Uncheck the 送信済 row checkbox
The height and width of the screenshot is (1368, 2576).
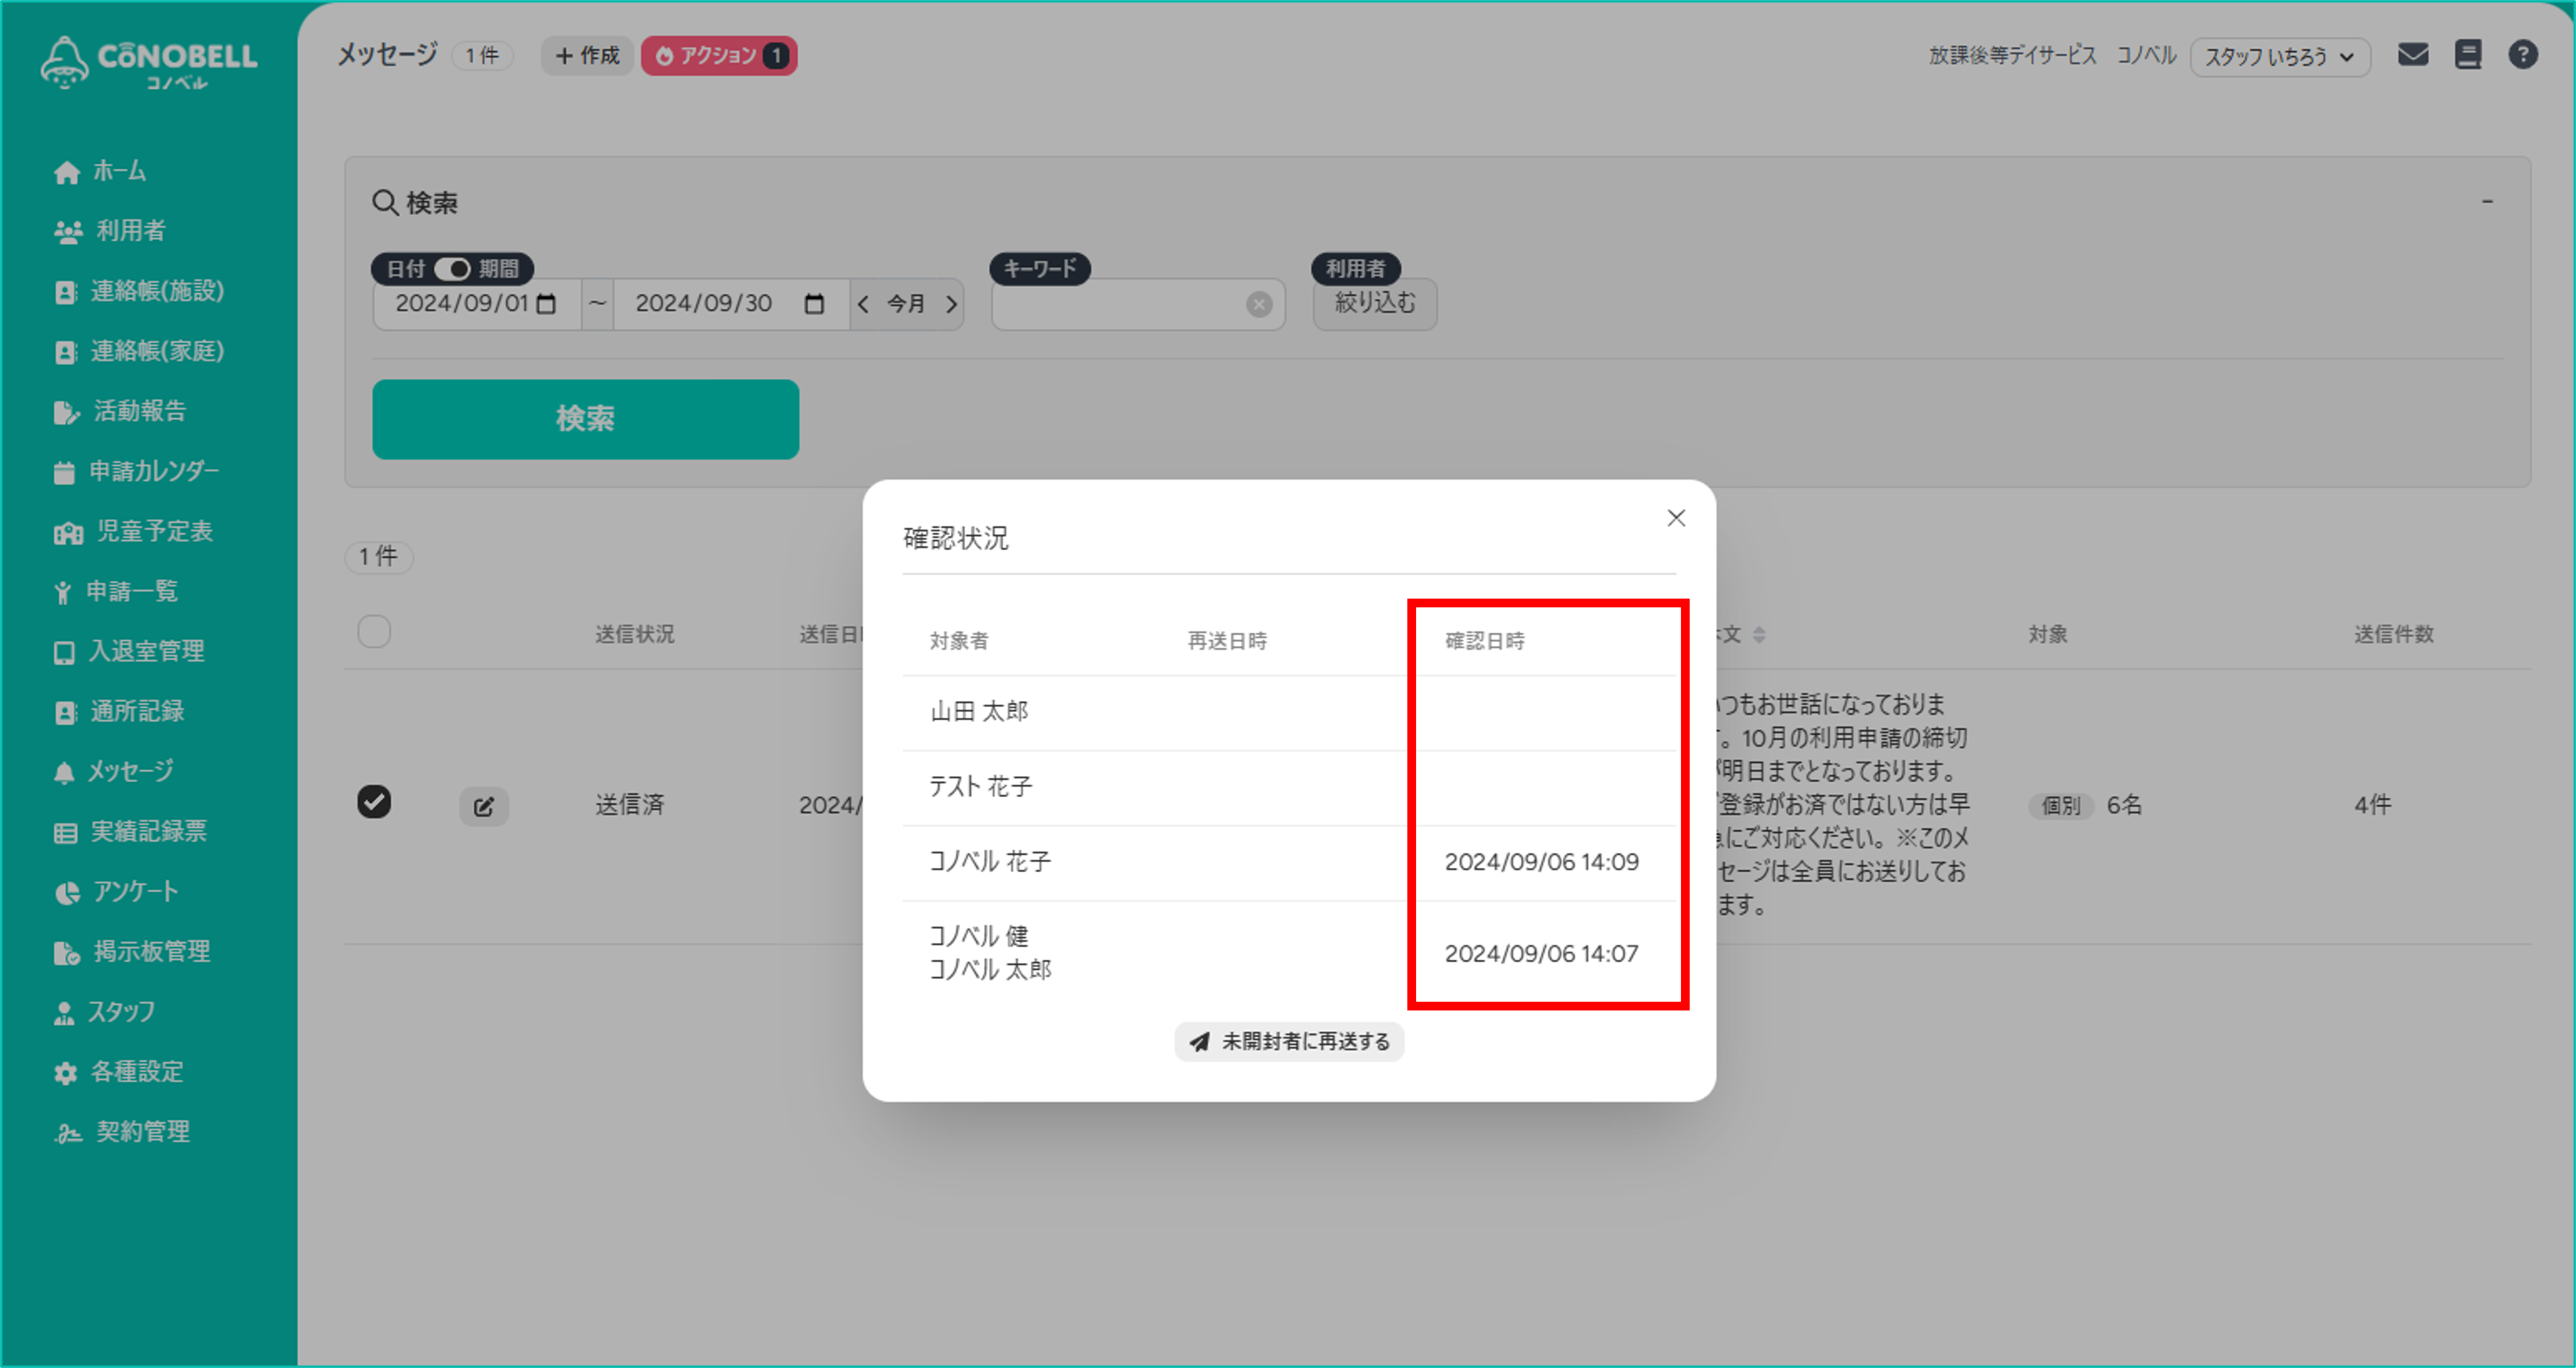(374, 802)
